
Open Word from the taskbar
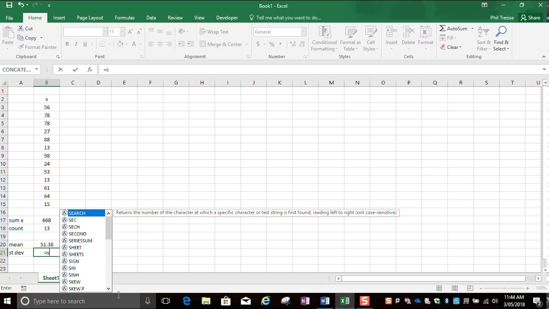pyautogui.click(x=325, y=301)
